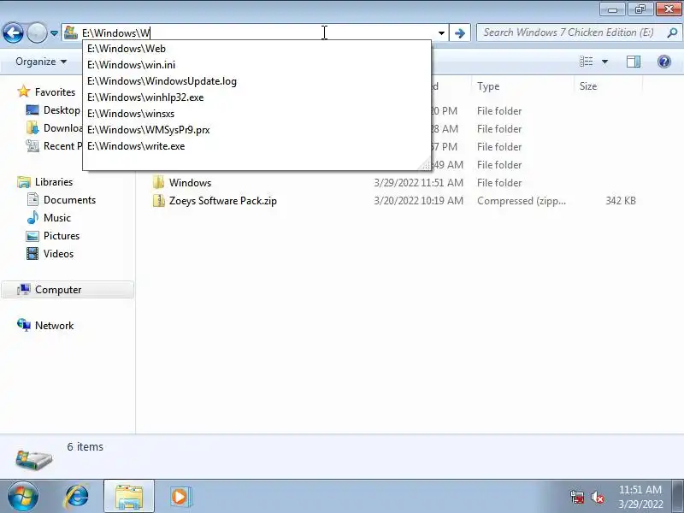Click the Favorites star icon
684x513 pixels.
[24, 91]
